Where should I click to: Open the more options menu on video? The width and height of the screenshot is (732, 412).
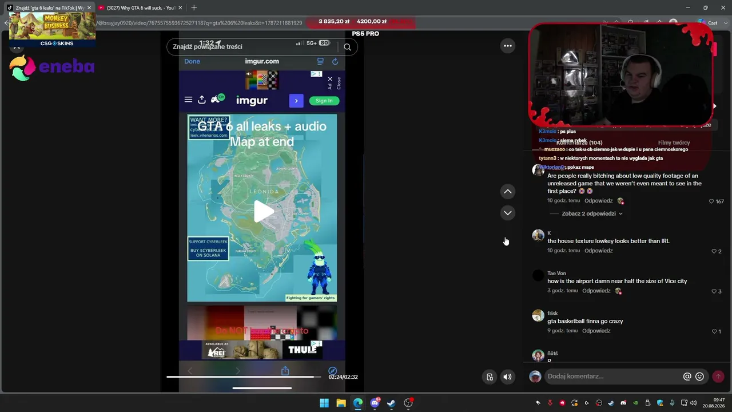pos(507,46)
